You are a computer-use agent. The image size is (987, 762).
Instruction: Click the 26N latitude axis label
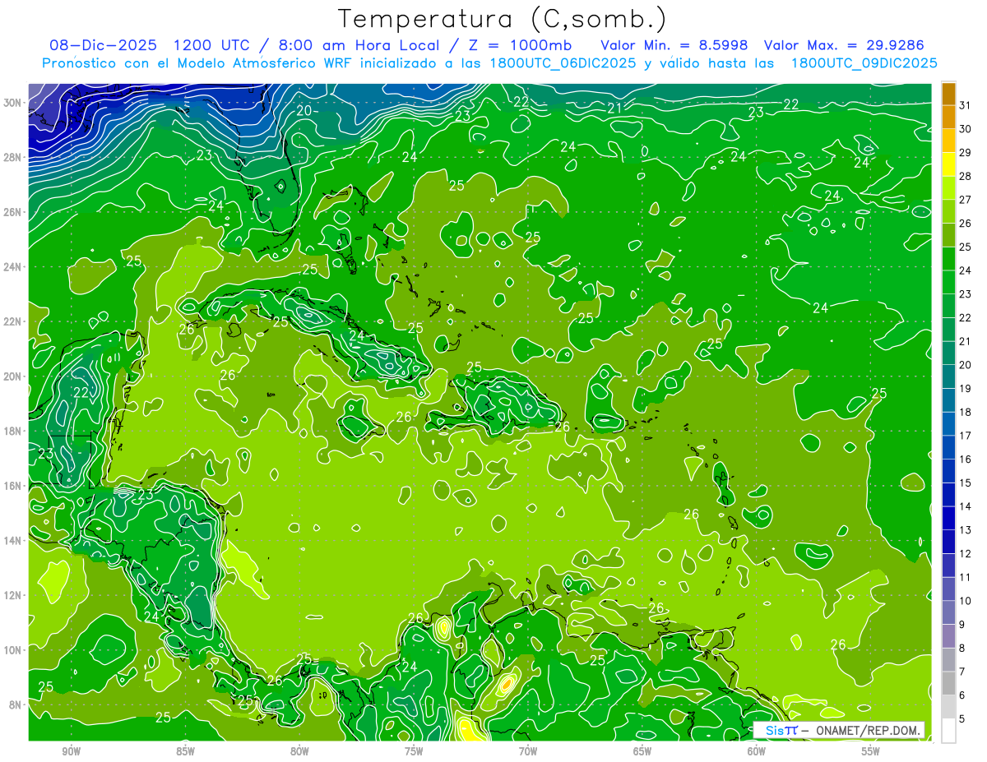[x=13, y=212]
